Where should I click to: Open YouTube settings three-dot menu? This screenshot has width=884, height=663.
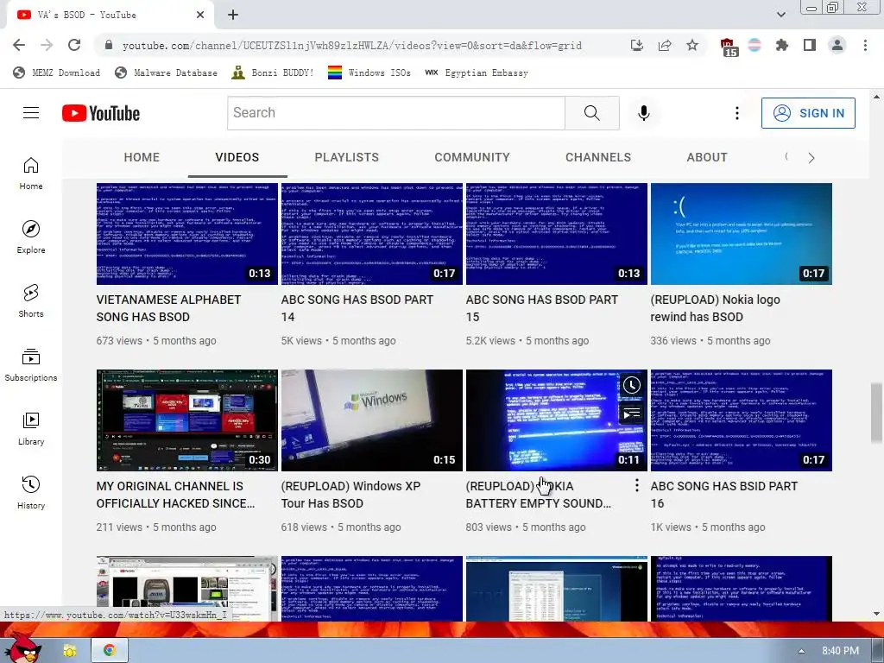tap(736, 113)
